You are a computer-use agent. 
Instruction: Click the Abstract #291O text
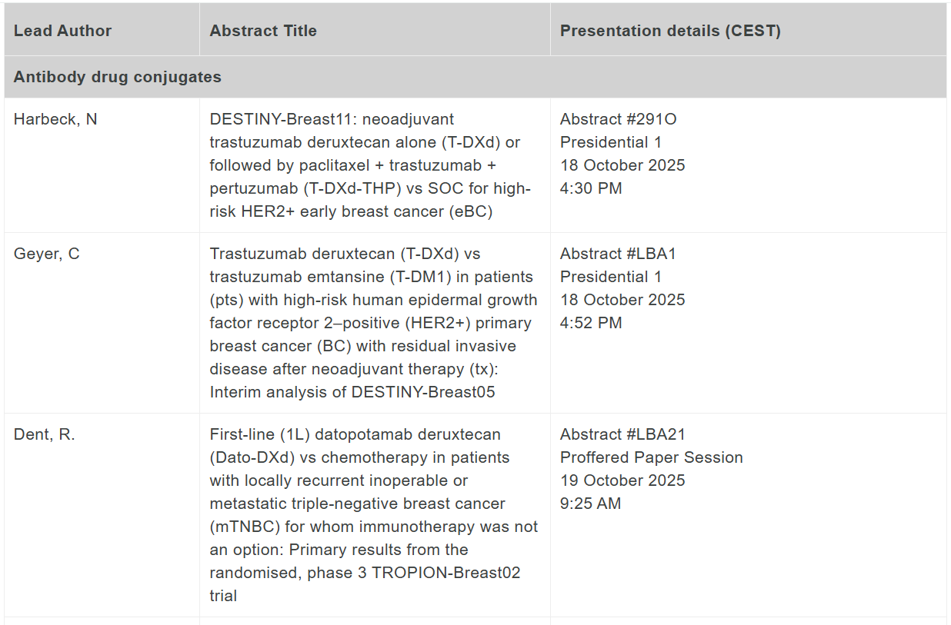618,119
